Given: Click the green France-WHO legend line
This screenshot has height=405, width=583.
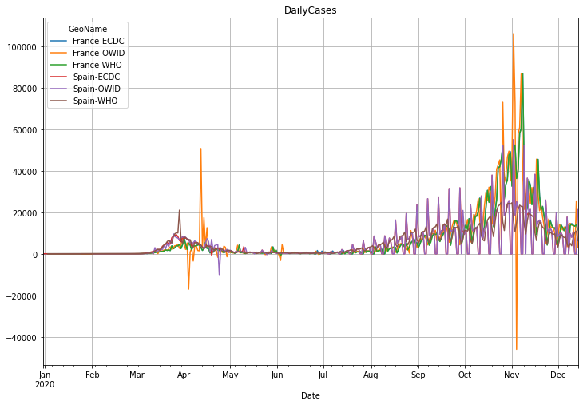Looking at the screenshot, I should (58, 65).
